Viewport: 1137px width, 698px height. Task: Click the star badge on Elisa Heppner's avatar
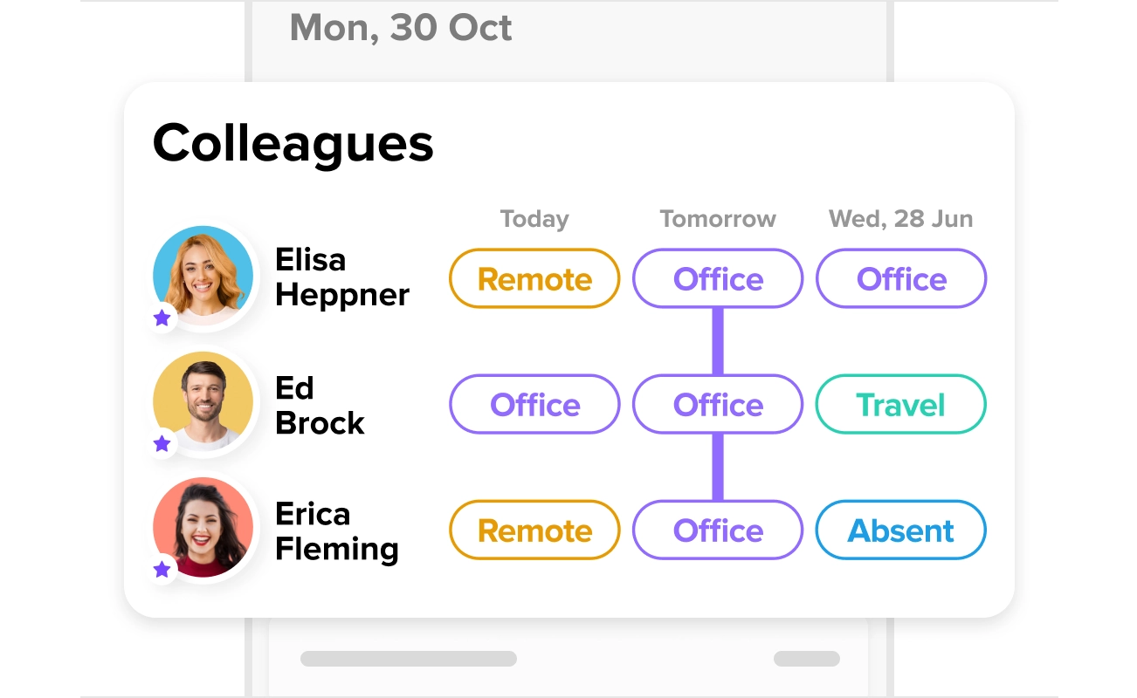pos(162,318)
